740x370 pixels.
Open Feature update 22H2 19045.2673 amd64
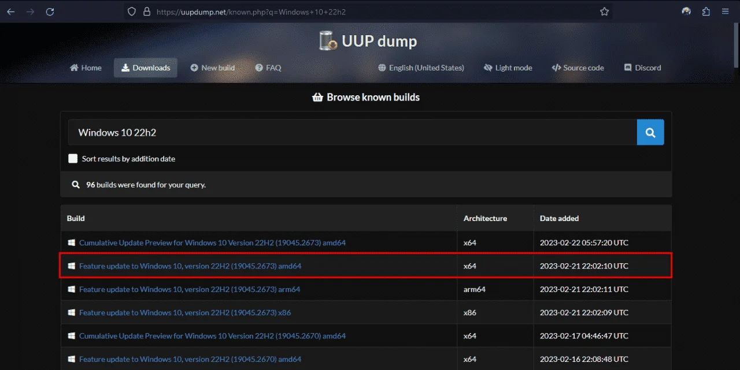(x=190, y=266)
